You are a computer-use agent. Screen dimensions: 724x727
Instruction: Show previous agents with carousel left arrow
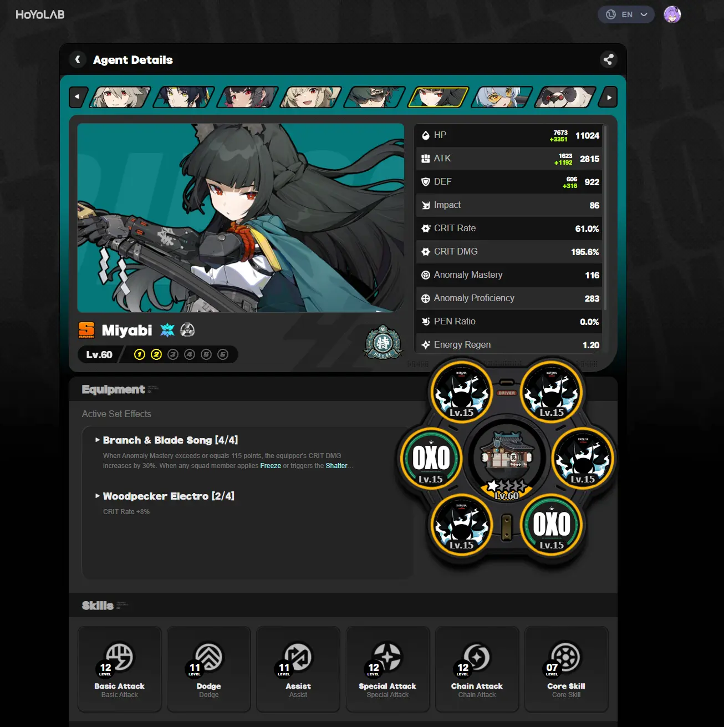tap(77, 97)
